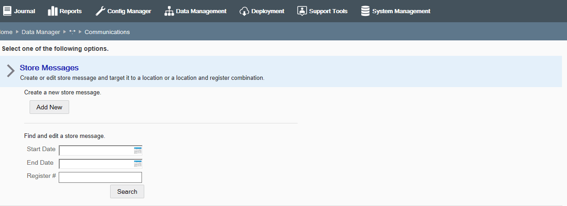Open the Start Date calendar picker

138,150
